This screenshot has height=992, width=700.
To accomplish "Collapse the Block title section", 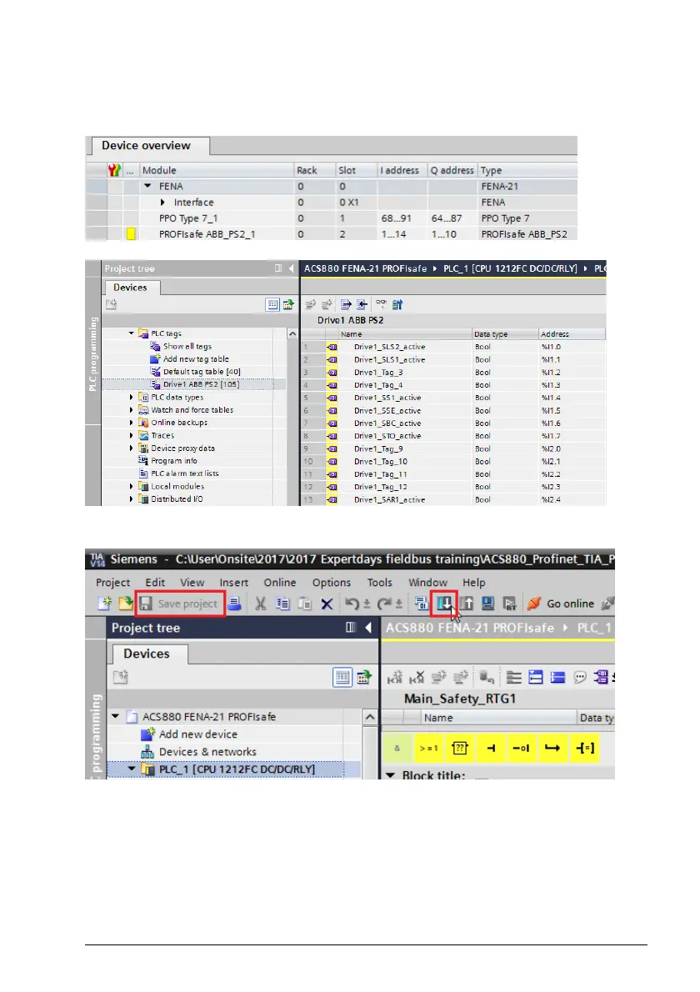I will tap(390, 775).
